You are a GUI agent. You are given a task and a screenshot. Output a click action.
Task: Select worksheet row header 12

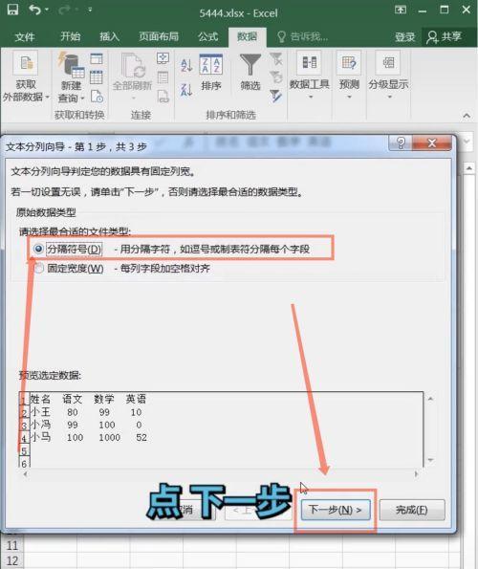[x=12, y=560]
